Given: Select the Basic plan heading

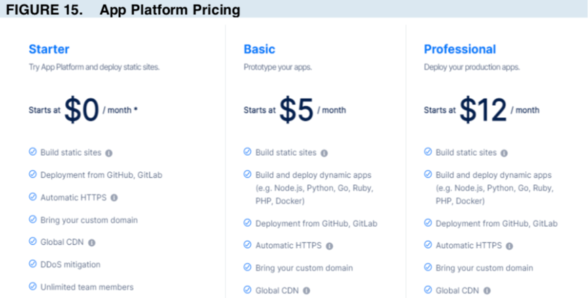Looking at the screenshot, I should coord(259,49).
